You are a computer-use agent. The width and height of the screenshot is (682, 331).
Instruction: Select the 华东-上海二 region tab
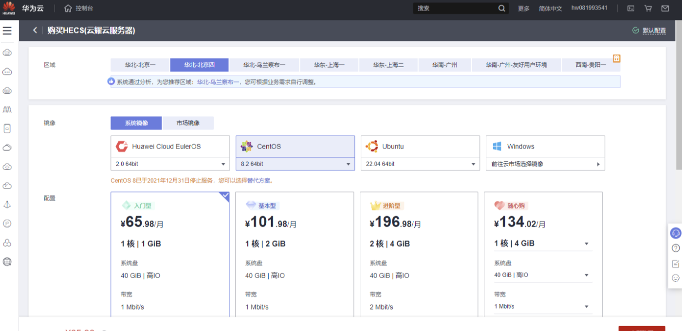pos(388,65)
